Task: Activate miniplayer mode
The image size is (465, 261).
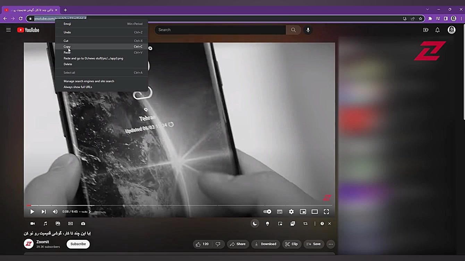Action: 303,211
